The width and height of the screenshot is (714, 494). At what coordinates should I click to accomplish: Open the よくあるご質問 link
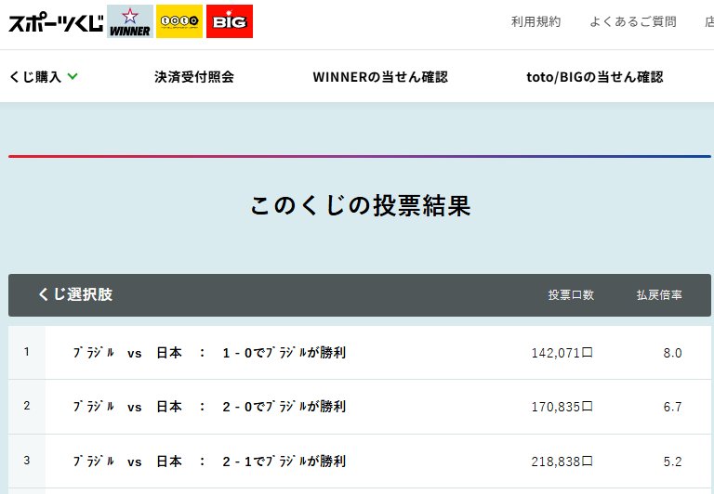(x=633, y=21)
